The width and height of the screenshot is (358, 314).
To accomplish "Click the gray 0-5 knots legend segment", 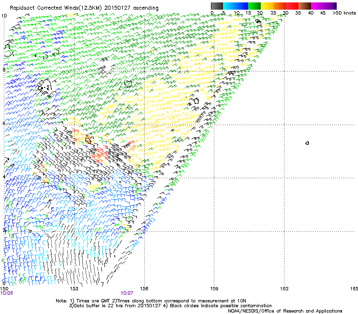I will (217, 6).
